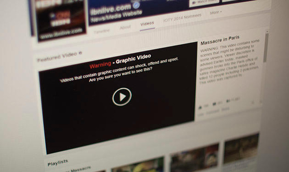Click the verified badge beside ibnlive.com
Image resolution: width=289 pixels, height=172 pixels.
pos(136,5)
